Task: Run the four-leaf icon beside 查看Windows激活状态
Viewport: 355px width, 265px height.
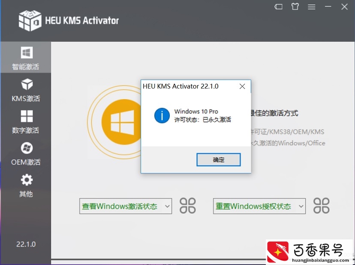Action: tap(188, 206)
